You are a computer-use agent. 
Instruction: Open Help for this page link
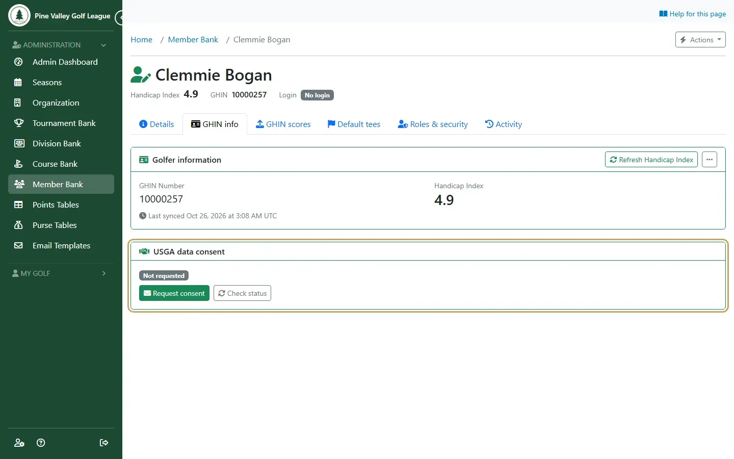[692, 14]
